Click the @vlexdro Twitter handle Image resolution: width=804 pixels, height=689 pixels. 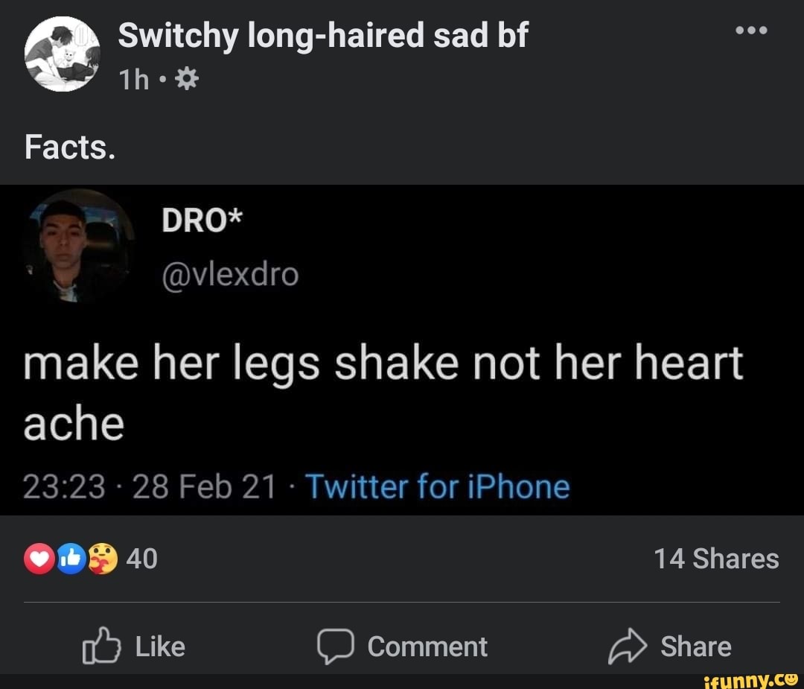coord(231,274)
